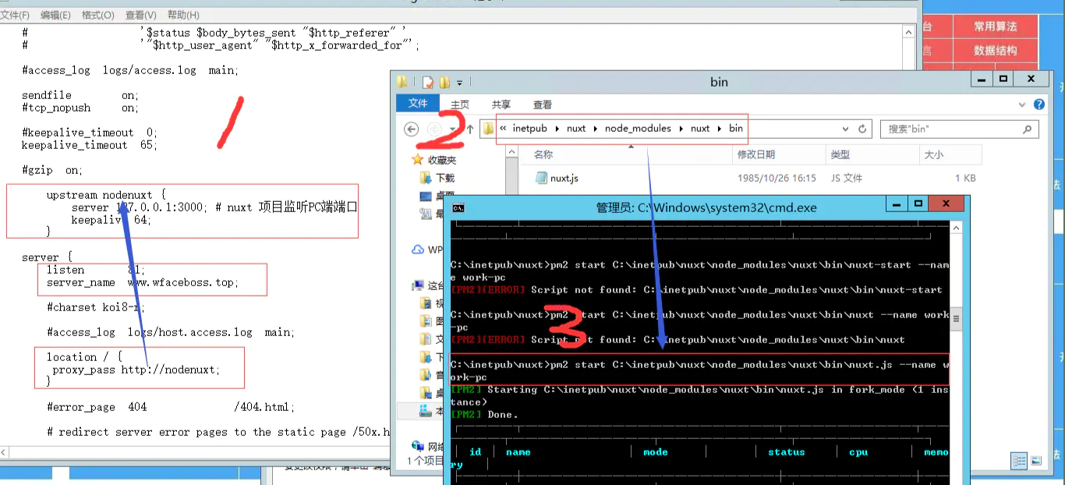The height and width of the screenshot is (485, 1065).
Task: Refresh the bin folder address bar
Action: [x=862, y=129]
